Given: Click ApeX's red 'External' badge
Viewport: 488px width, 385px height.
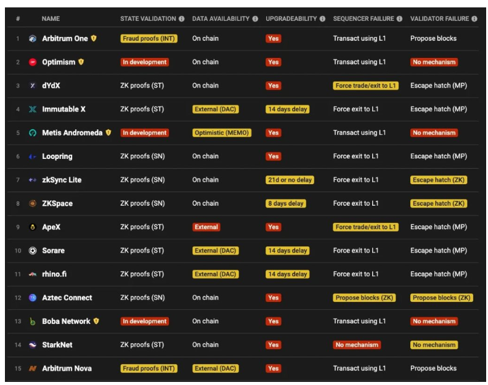Looking at the screenshot, I should (x=206, y=227).
